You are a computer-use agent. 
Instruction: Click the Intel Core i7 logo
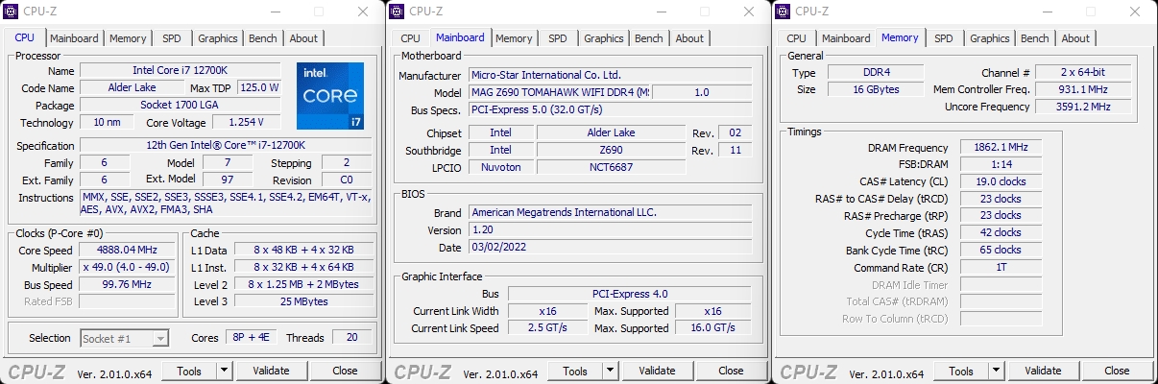click(329, 96)
